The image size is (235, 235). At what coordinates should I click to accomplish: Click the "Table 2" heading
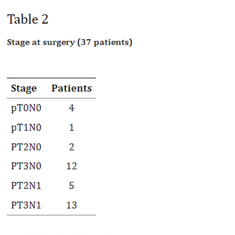(28, 19)
